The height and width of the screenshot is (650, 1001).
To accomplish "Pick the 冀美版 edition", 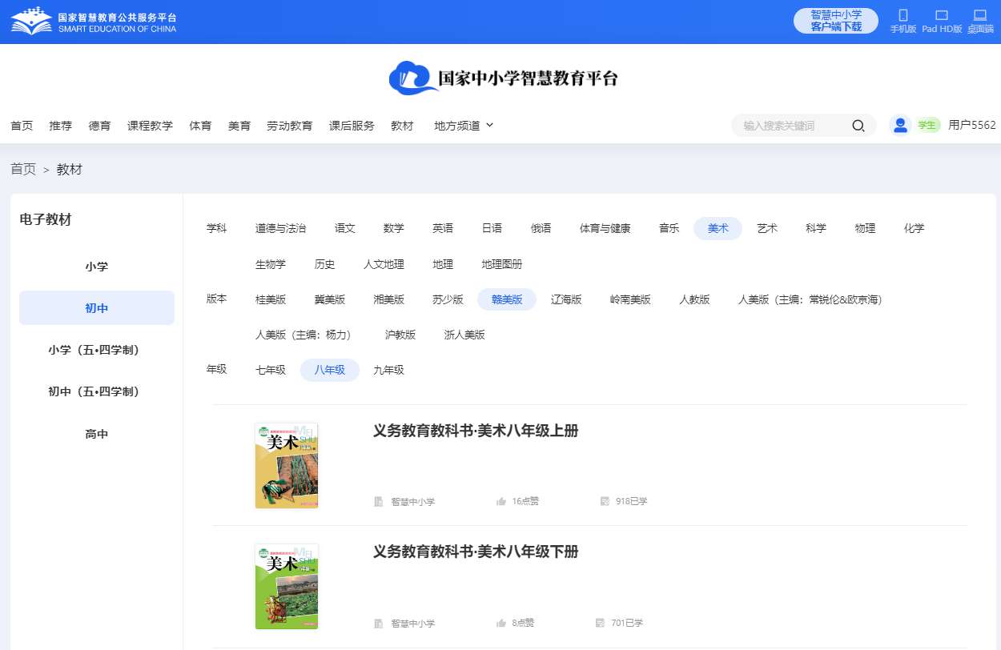I will click(330, 299).
